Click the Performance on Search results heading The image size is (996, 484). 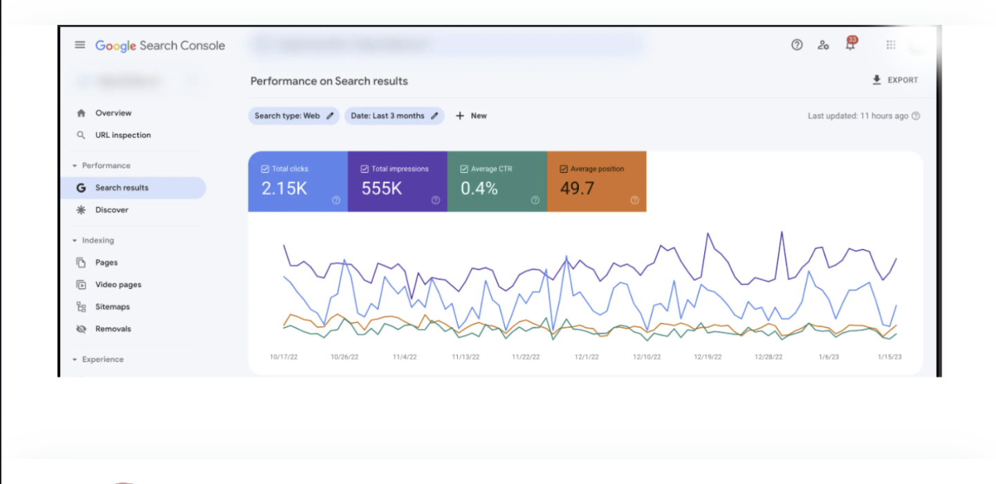pos(329,81)
